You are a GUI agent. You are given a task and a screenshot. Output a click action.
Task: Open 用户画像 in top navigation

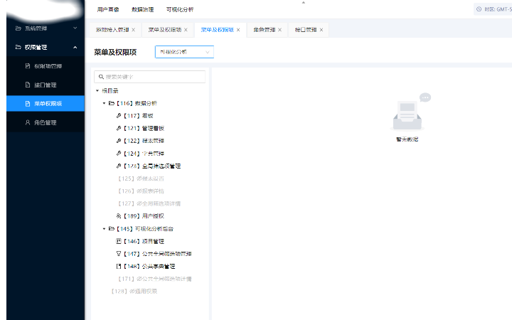(x=108, y=9)
